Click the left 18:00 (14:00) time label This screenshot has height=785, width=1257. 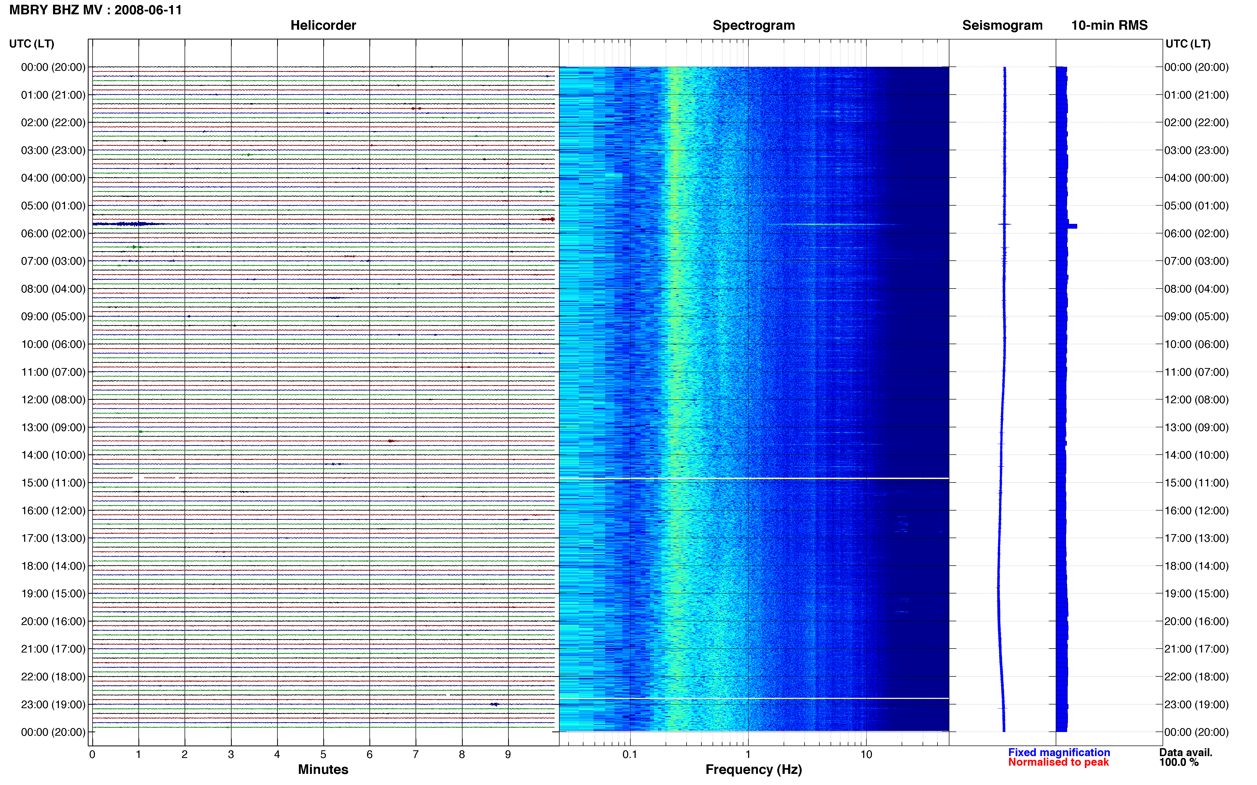(x=53, y=566)
